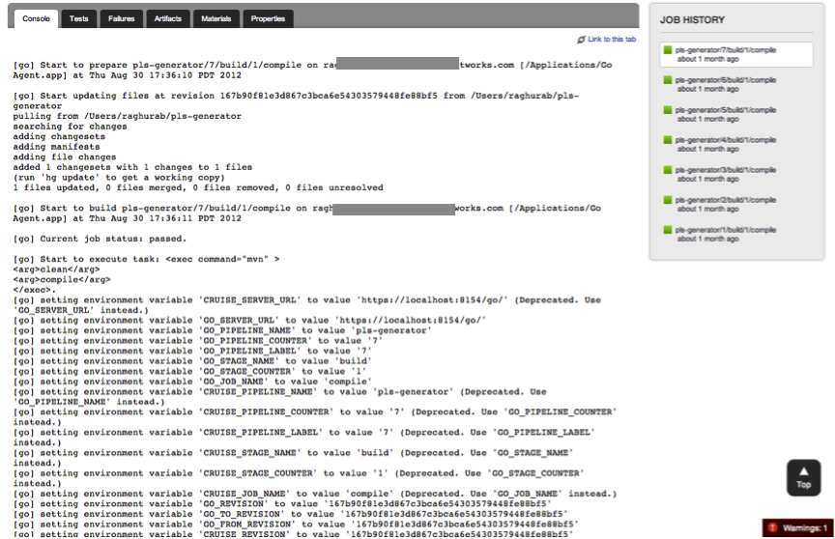This screenshot has width=835, height=539.
Task: Click green status icon for pls-generator/2 job
Action: pyautogui.click(x=667, y=200)
